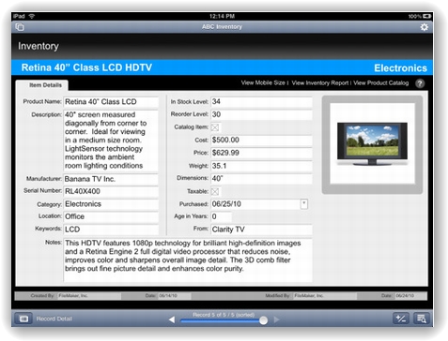Tap the window switcher icon
448x341 pixels.
tap(20, 27)
